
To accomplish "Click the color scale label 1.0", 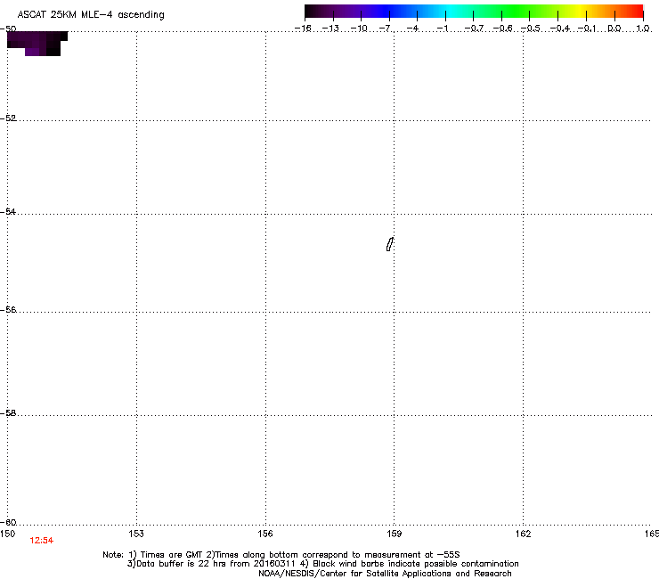I will (643, 29).
